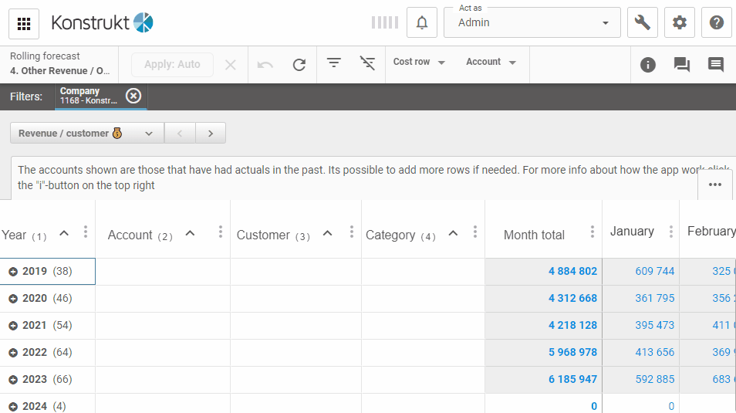The height and width of the screenshot is (413, 736).
Task: Open the wrench tools icon
Action: [x=642, y=23]
